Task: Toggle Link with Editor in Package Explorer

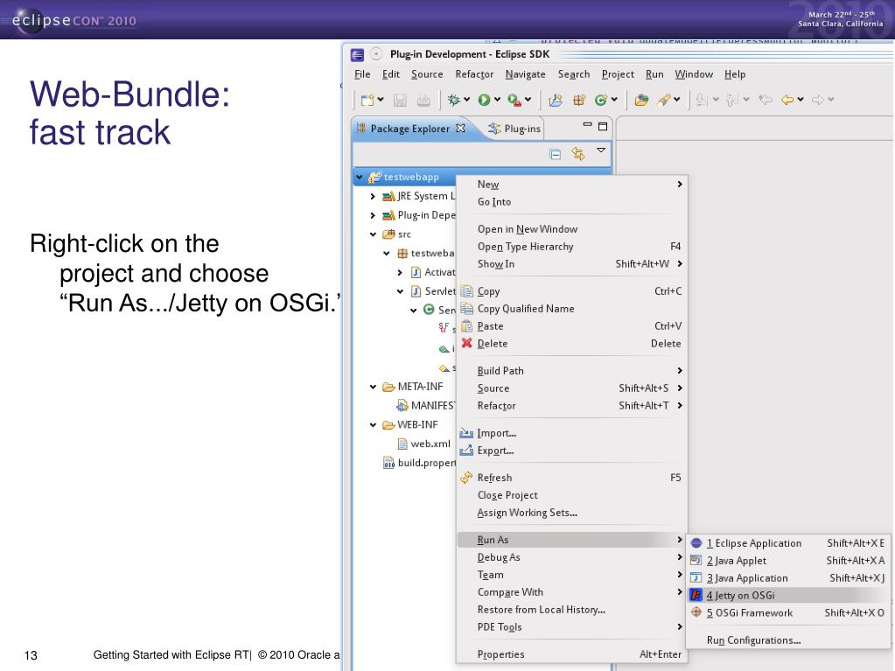Action: (x=578, y=154)
